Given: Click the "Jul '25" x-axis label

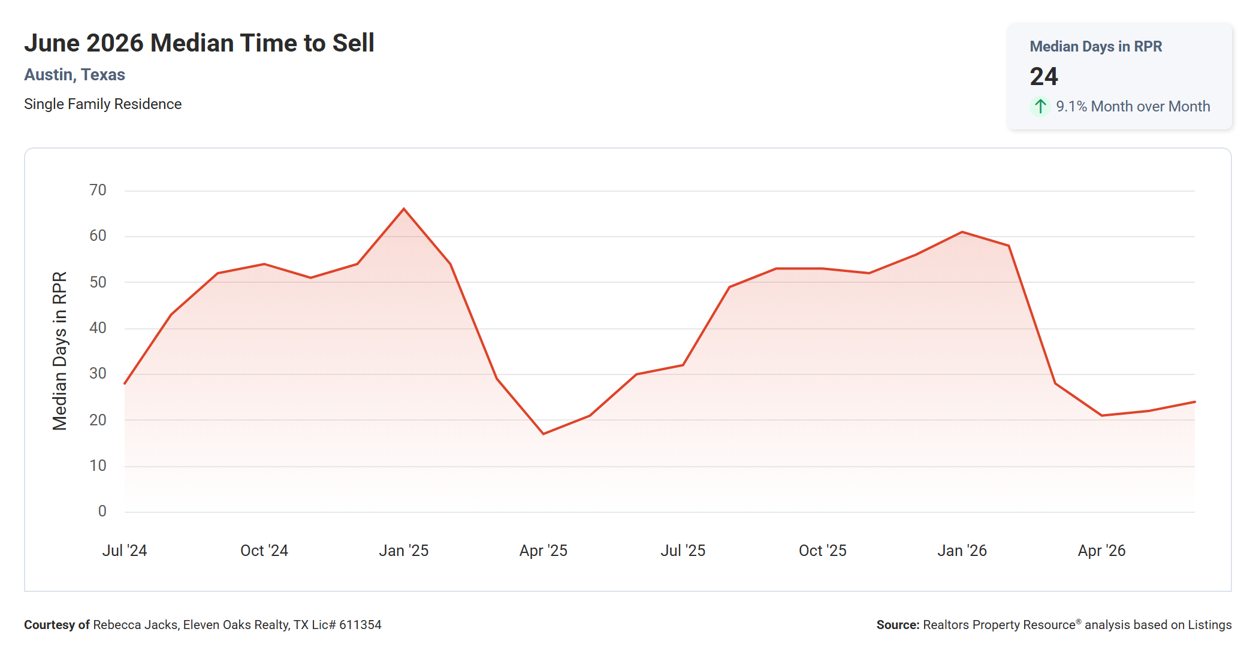Looking at the screenshot, I should coord(683,551).
